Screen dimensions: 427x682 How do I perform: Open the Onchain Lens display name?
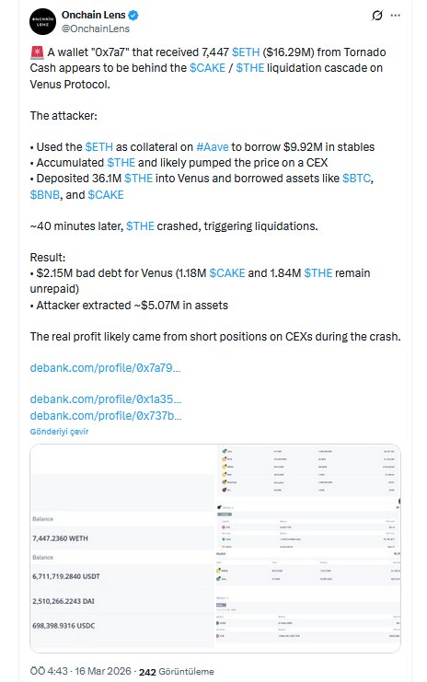[x=94, y=15]
